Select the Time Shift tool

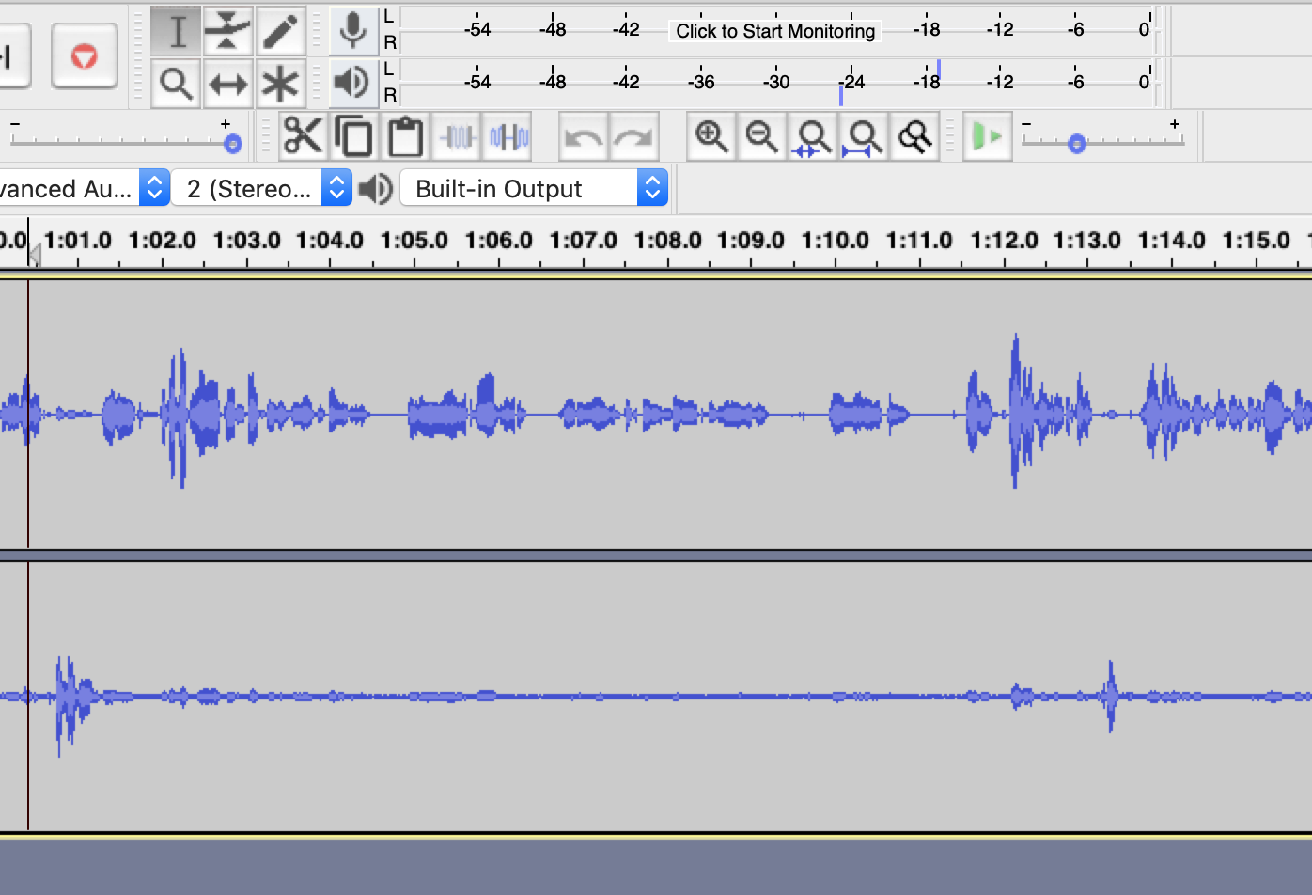point(228,84)
